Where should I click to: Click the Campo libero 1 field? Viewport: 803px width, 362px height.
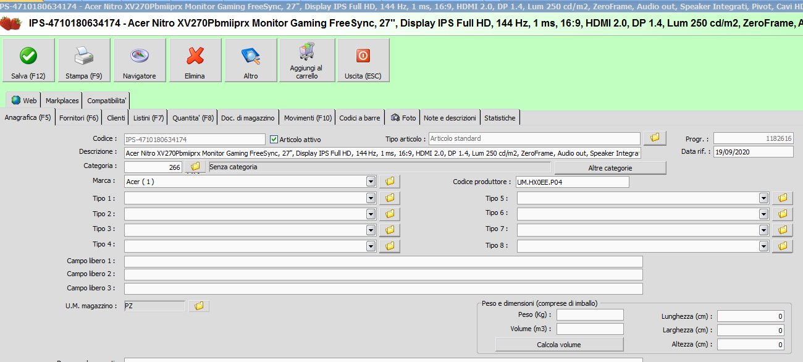383,262
